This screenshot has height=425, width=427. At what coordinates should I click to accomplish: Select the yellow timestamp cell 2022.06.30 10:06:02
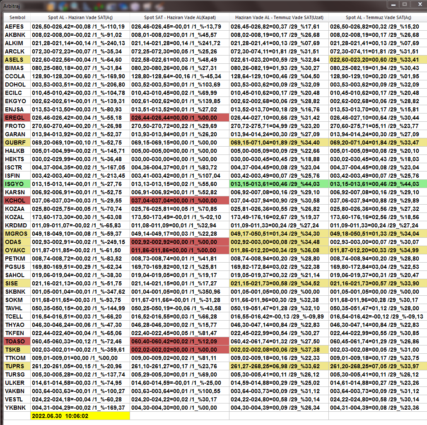[80, 416]
